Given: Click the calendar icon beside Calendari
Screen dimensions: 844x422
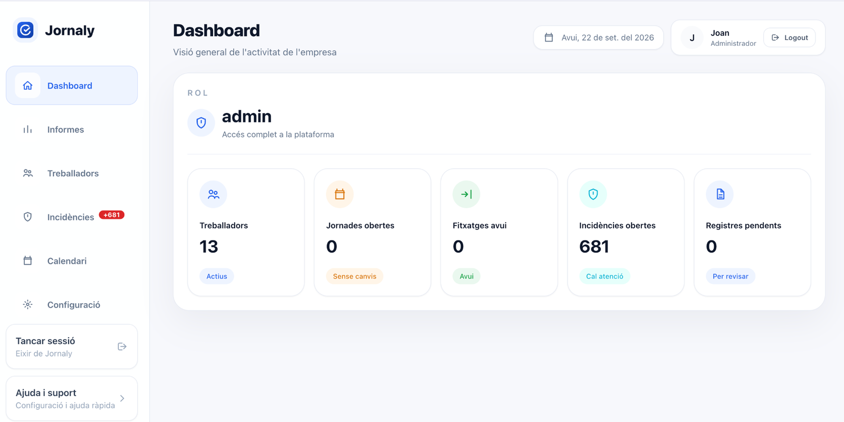Looking at the screenshot, I should click(x=28, y=261).
